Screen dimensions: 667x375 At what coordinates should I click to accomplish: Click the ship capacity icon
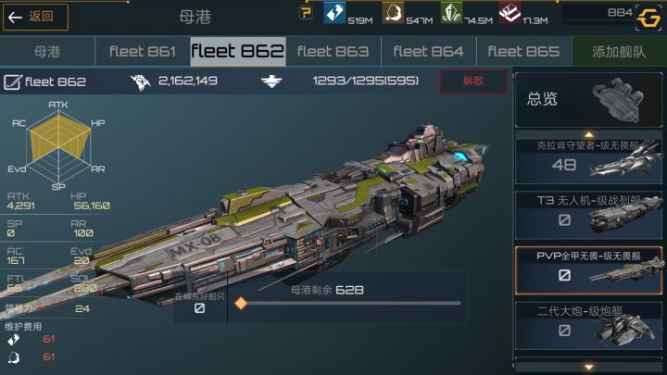coord(271,81)
